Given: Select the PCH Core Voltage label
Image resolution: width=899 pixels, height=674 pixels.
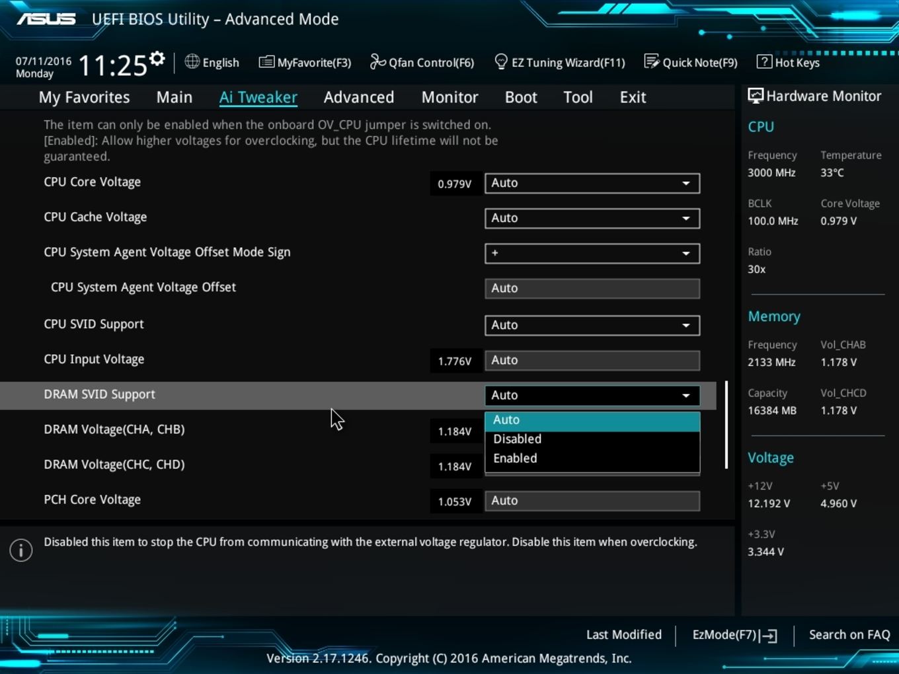Looking at the screenshot, I should [x=92, y=500].
